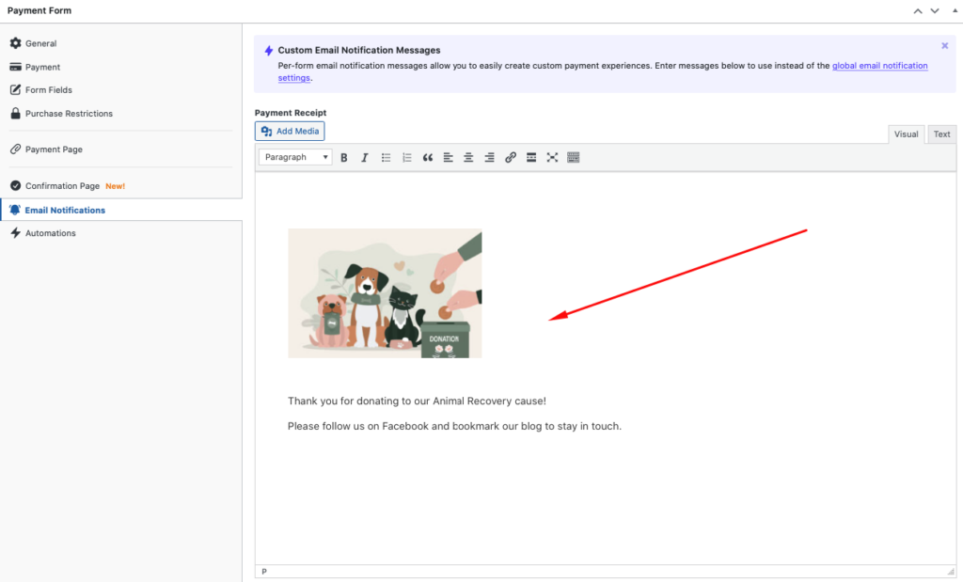Align text to center

tap(468, 158)
